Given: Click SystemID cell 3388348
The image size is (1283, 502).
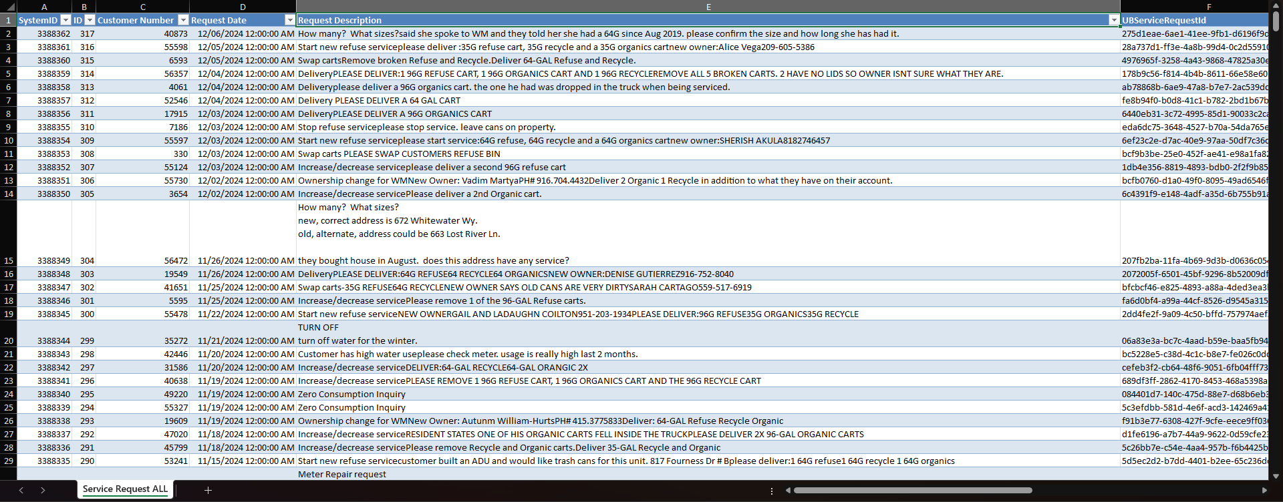Looking at the screenshot, I should 44,274.
